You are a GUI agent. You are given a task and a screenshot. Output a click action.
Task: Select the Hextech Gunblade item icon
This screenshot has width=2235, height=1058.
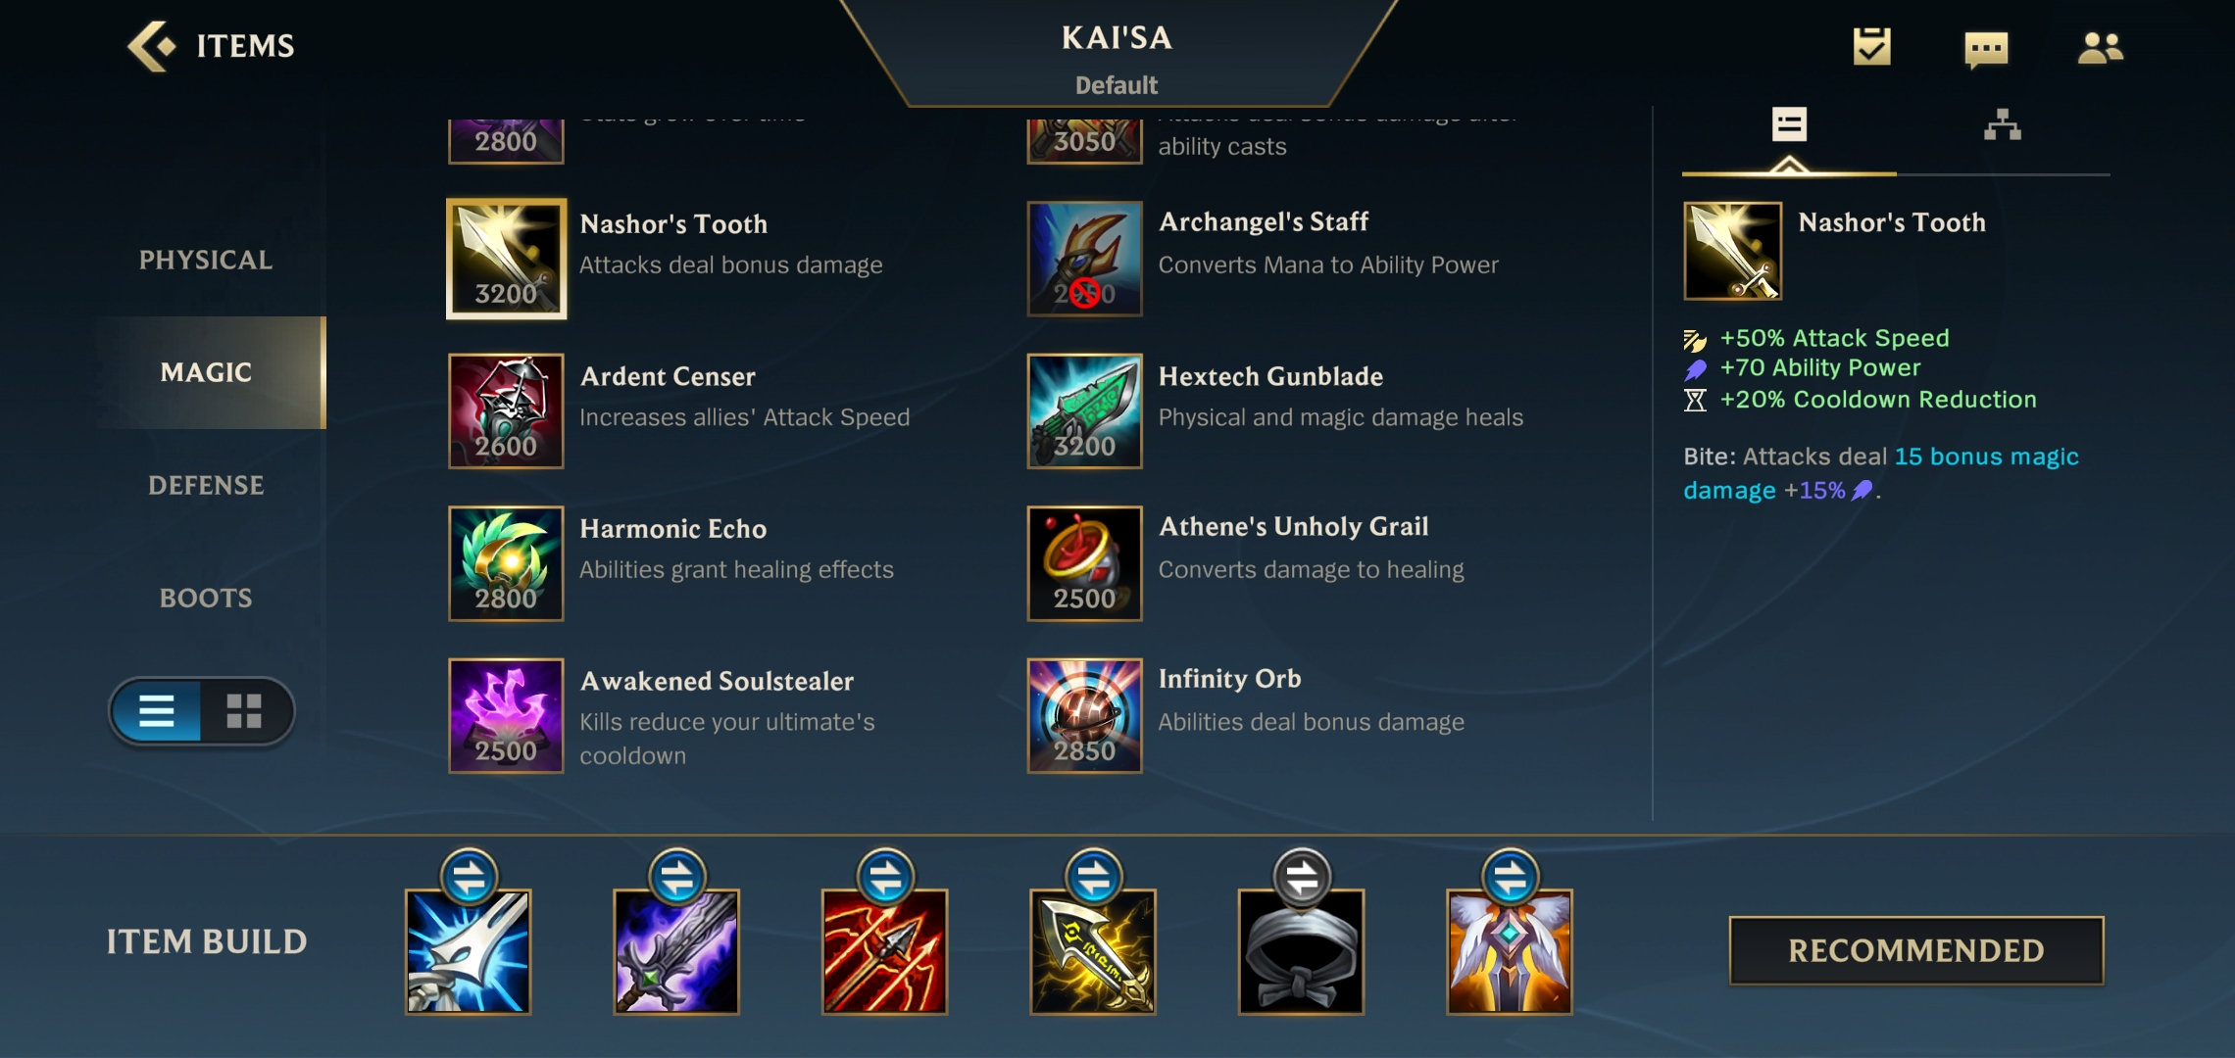click(x=1084, y=410)
